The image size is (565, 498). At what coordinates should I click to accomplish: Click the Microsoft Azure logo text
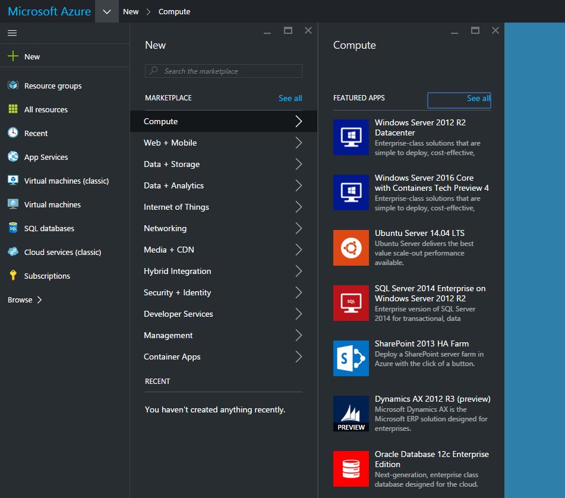click(49, 11)
